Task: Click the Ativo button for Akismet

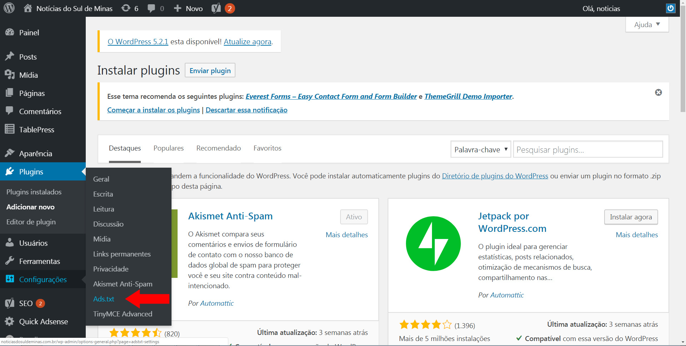Action: (x=354, y=217)
